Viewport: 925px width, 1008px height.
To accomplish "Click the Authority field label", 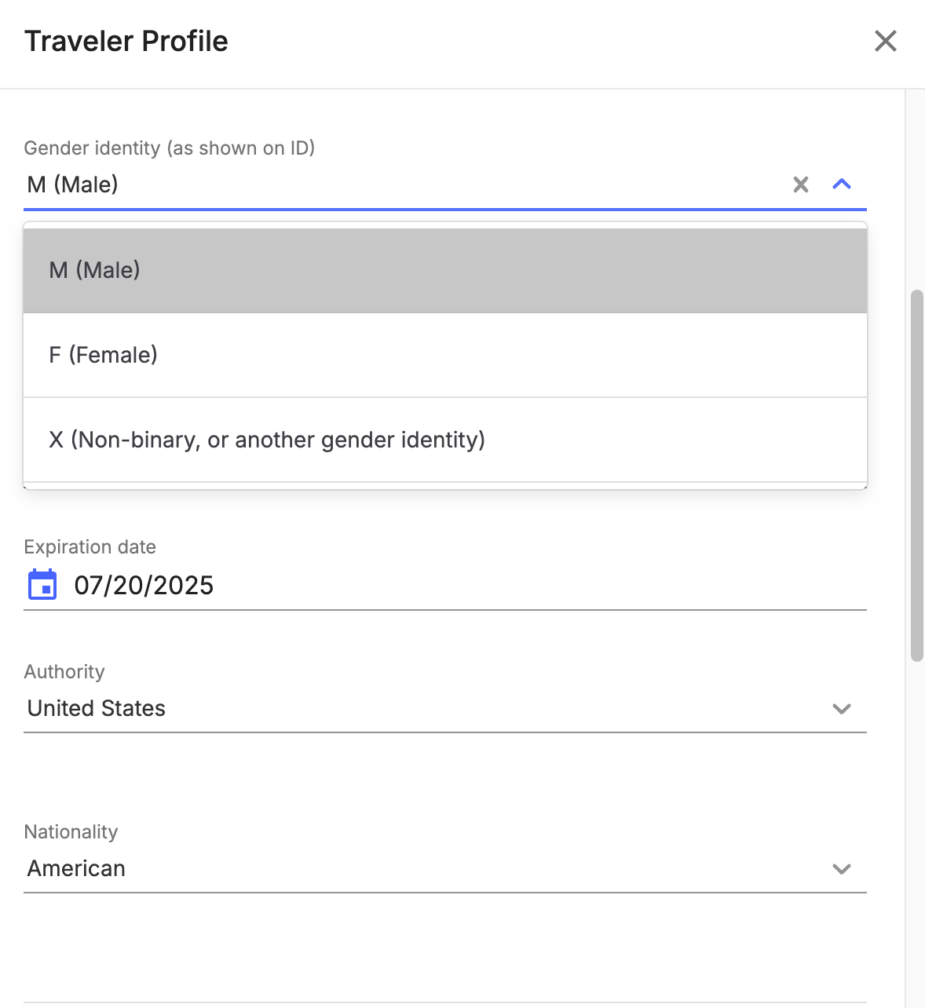I will (64, 672).
